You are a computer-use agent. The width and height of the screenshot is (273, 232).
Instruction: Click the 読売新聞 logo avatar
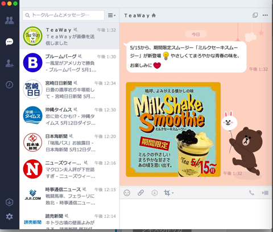click(32, 222)
